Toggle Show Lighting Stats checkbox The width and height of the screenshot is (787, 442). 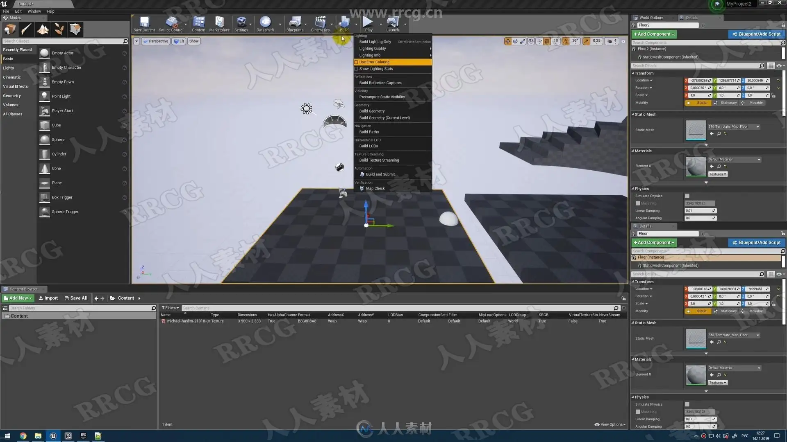[x=356, y=69]
